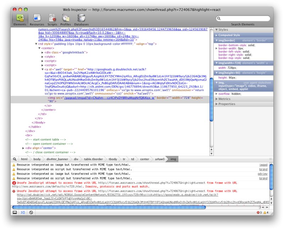
Task: Expand the div googlelinkback node
Action: coord(43,52)
